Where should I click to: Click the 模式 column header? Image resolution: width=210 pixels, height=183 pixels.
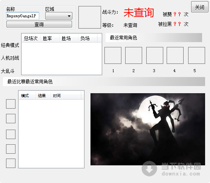coord(27,95)
